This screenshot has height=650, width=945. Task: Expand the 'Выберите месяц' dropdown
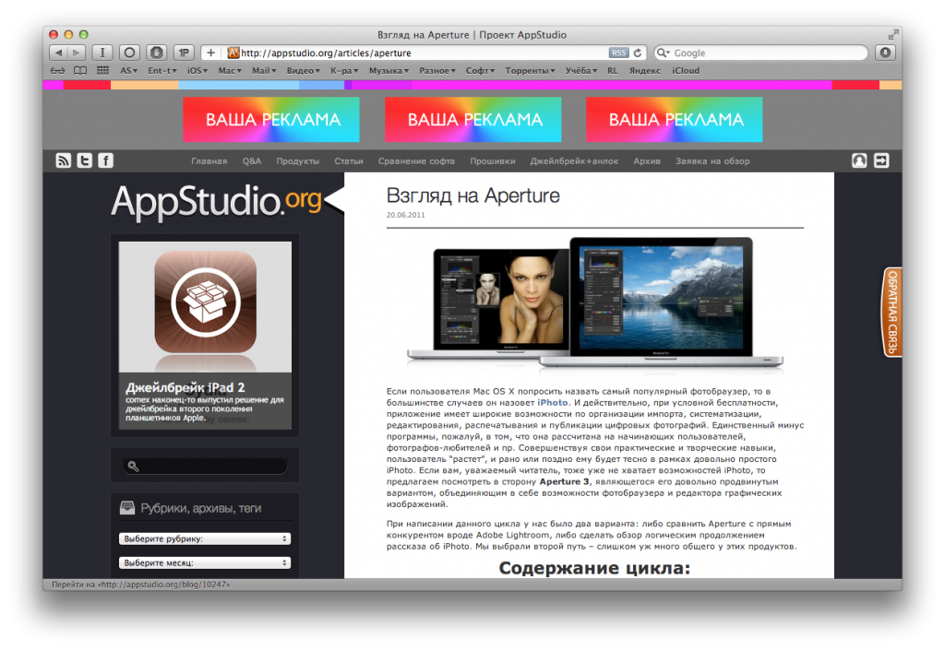coord(205,562)
